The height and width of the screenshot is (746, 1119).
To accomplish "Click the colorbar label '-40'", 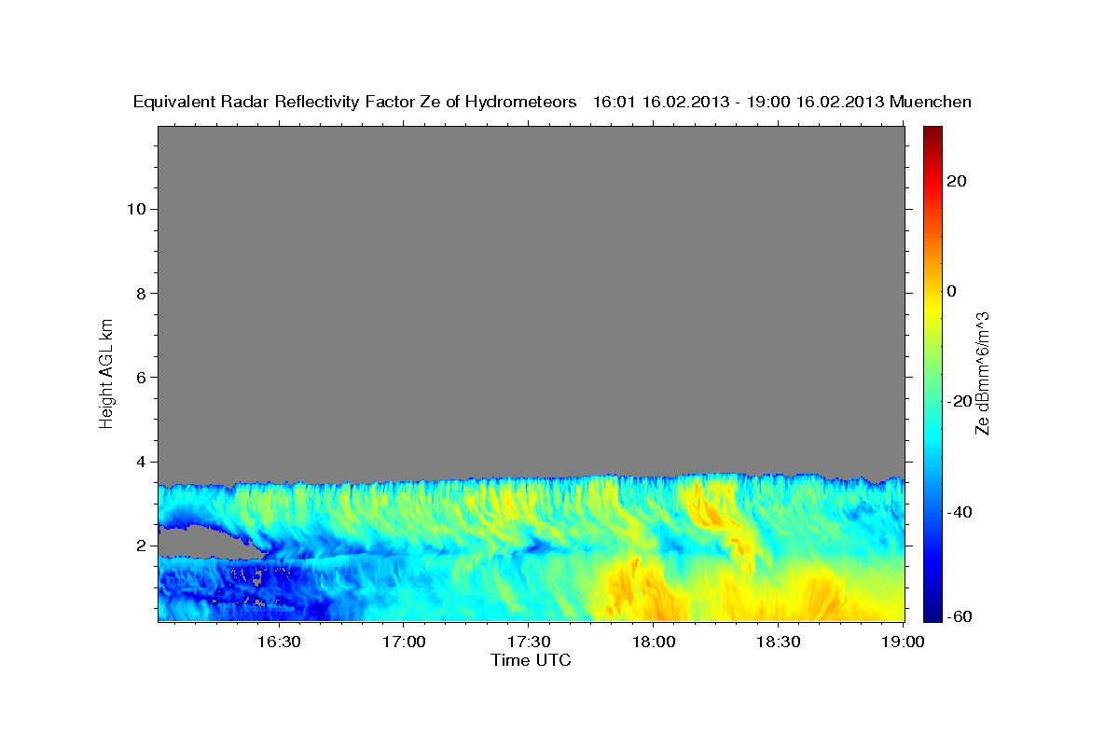I will coord(960,512).
